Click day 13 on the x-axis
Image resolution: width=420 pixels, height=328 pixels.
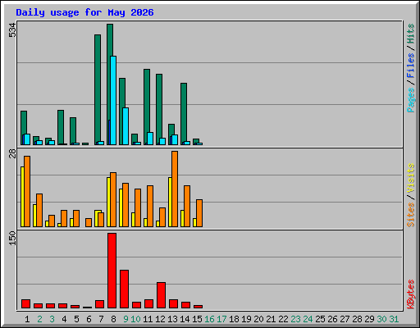[x=172, y=319]
